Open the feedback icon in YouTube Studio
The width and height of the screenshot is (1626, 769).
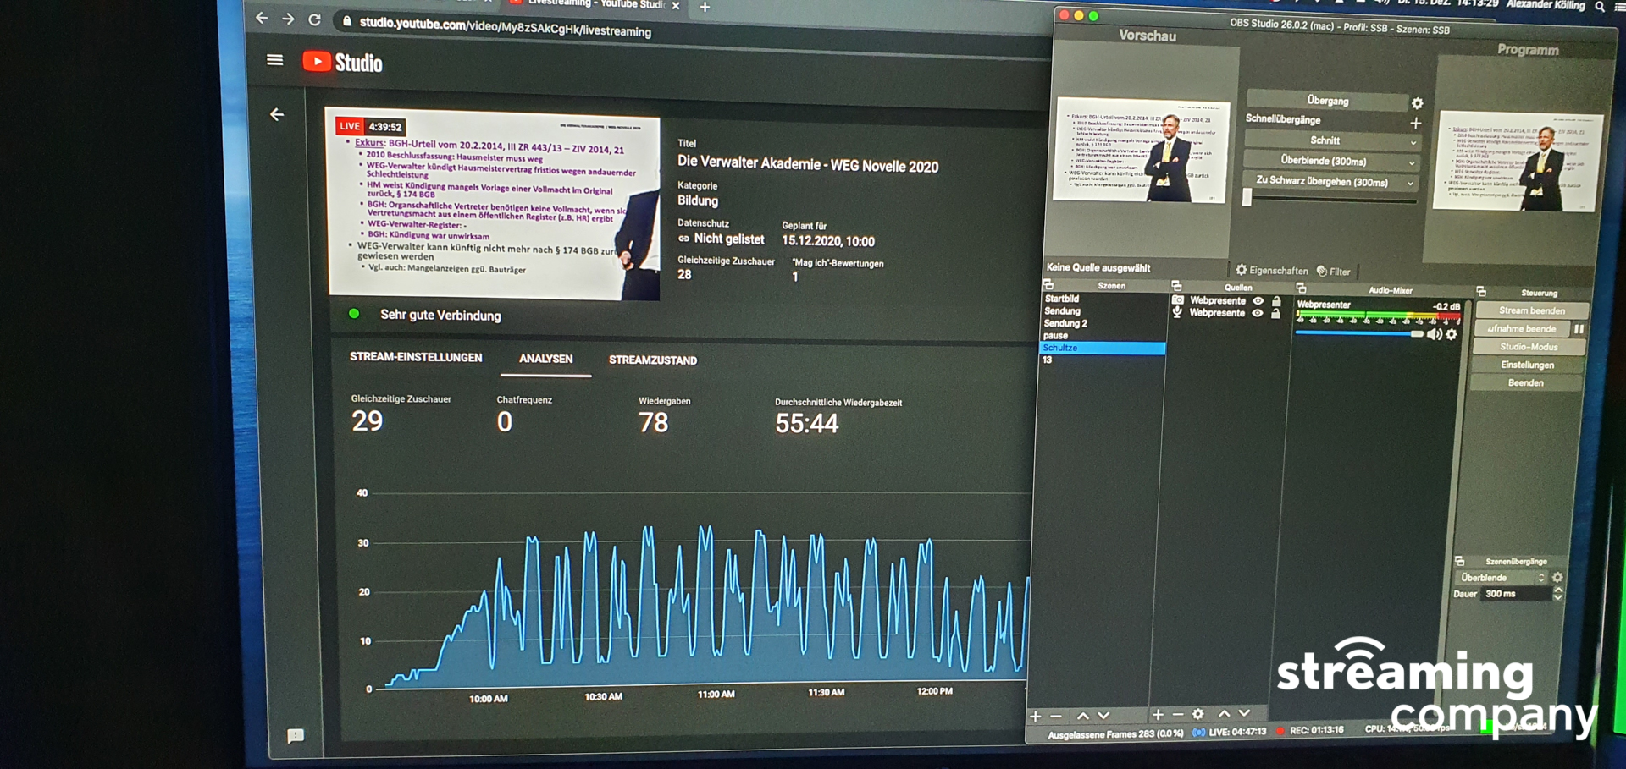(x=295, y=735)
